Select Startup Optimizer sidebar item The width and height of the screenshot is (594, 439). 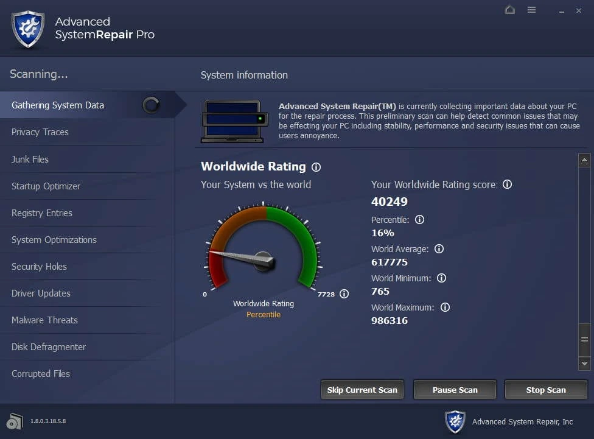[x=88, y=186]
